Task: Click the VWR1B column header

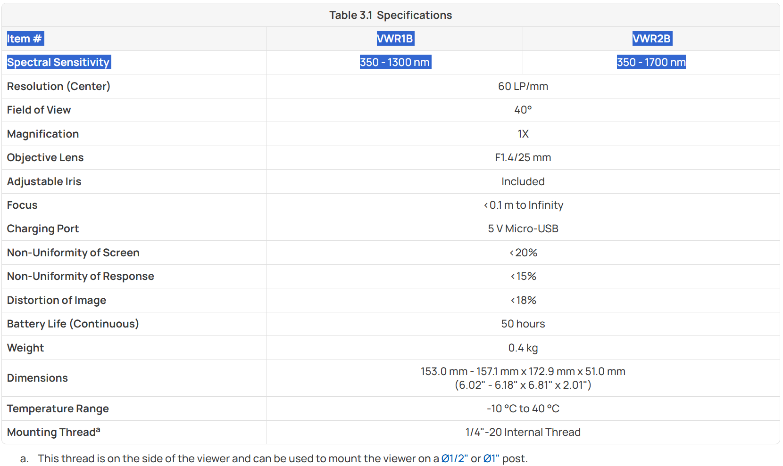Action: pyautogui.click(x=395, y=39)
